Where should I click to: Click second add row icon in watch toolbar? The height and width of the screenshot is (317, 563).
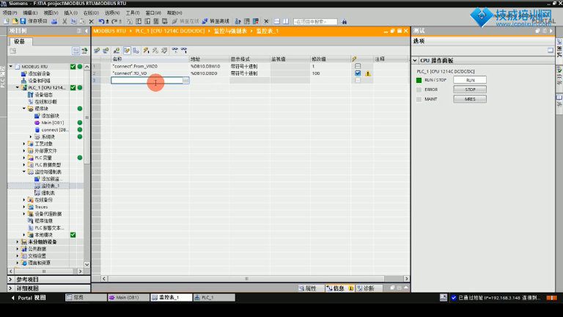(106, 51)
